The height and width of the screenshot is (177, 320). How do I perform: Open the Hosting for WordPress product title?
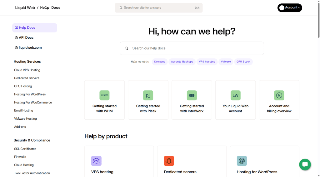(x=257, y=172)
